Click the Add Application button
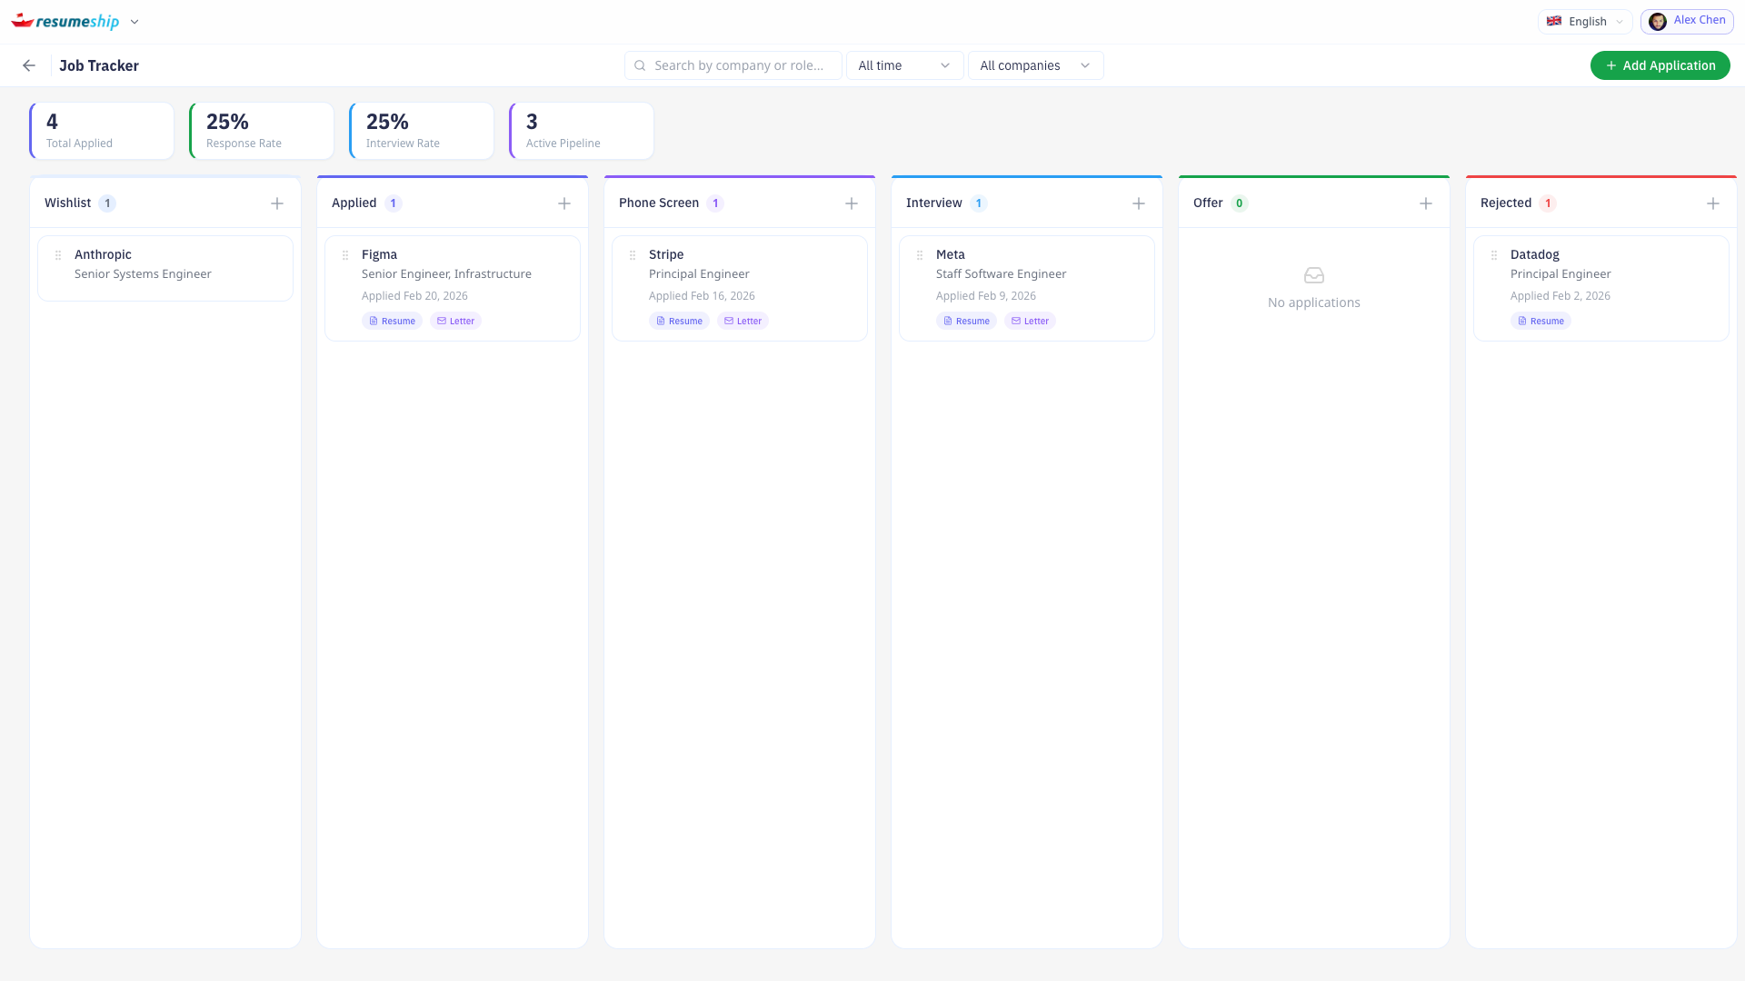Image resolution: width=1745 pixels, height=981 pixels. click(1660, 65)
